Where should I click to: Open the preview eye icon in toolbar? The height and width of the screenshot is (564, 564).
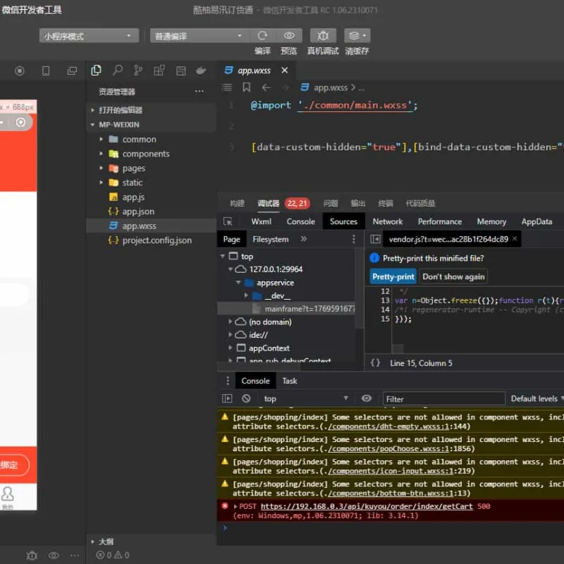coord(289,36)
